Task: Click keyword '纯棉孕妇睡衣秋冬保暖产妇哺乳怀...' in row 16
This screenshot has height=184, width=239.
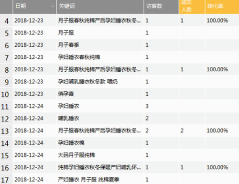Action: (x=99, y=167)
